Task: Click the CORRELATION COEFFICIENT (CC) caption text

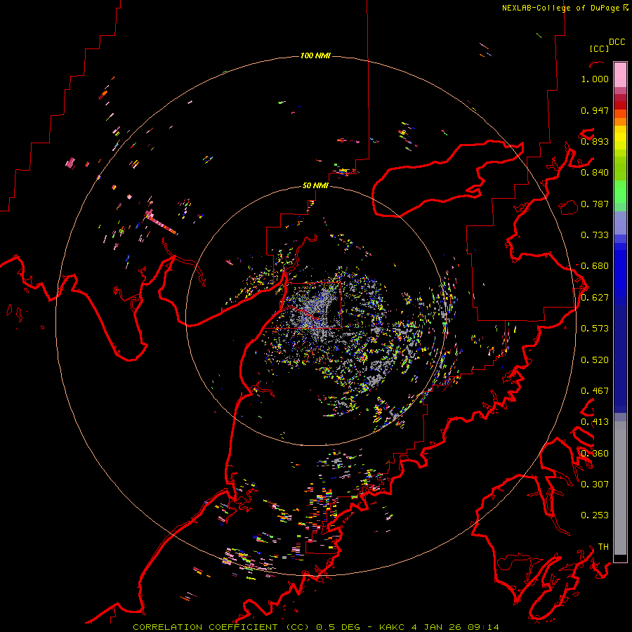Action: (x=221, y=627)
